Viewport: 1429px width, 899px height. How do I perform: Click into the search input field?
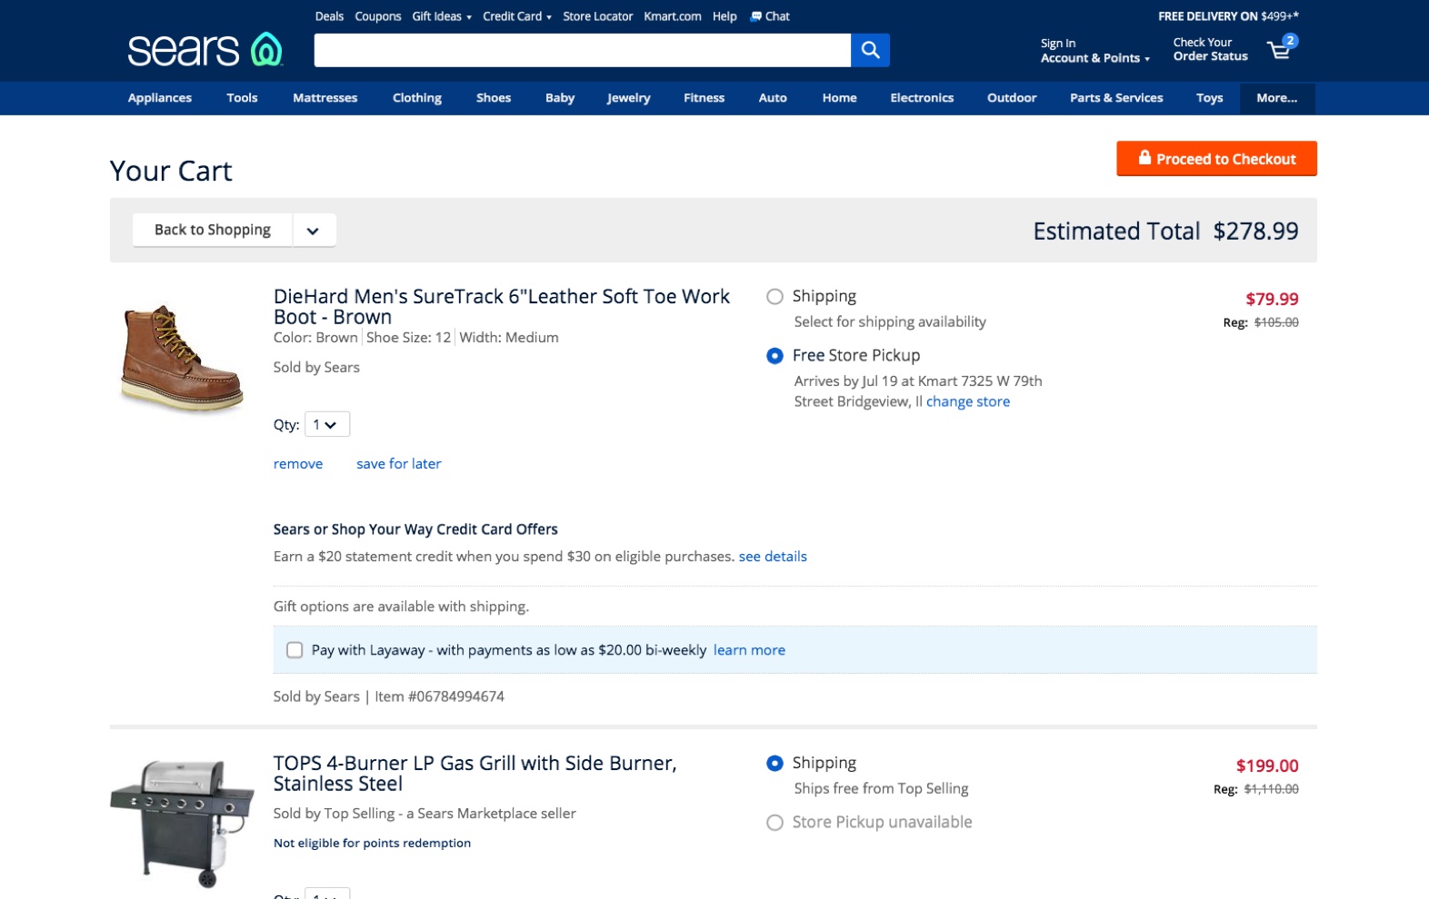[x=583, y=50]
